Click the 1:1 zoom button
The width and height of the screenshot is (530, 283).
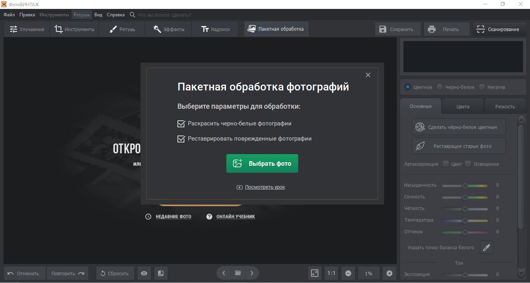(x=331, y=273)
